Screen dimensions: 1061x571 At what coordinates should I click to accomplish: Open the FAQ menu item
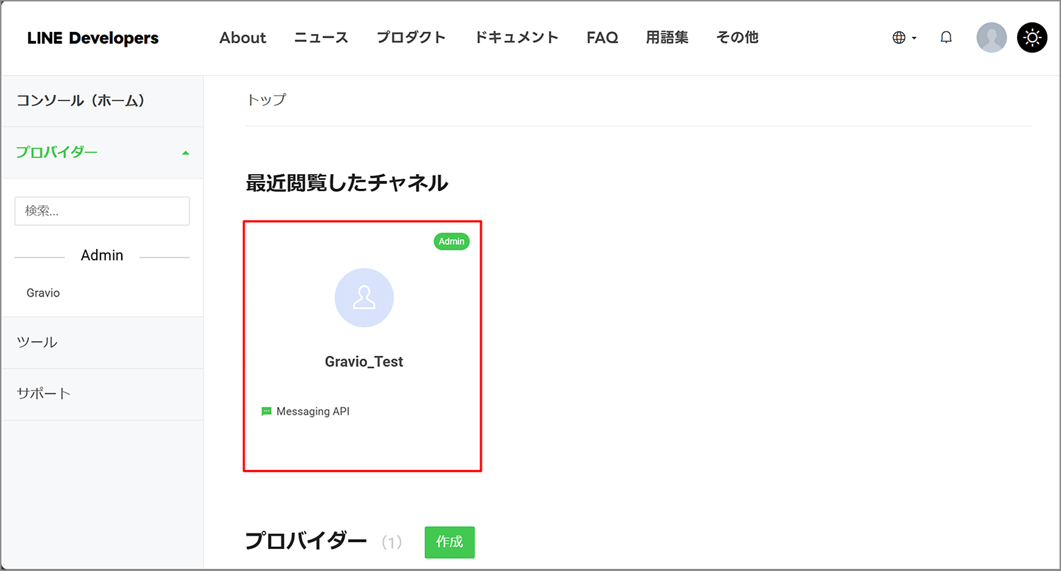[602, 38]
